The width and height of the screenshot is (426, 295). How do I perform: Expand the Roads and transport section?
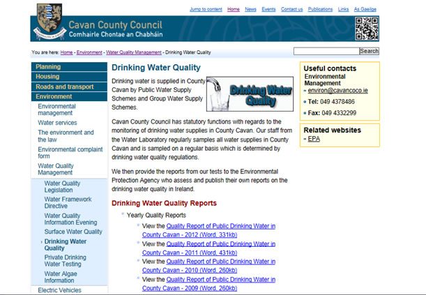click(65, 86)
